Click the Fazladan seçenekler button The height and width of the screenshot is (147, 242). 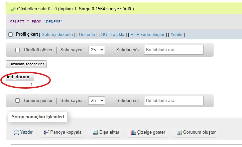[x=26, y=64]
